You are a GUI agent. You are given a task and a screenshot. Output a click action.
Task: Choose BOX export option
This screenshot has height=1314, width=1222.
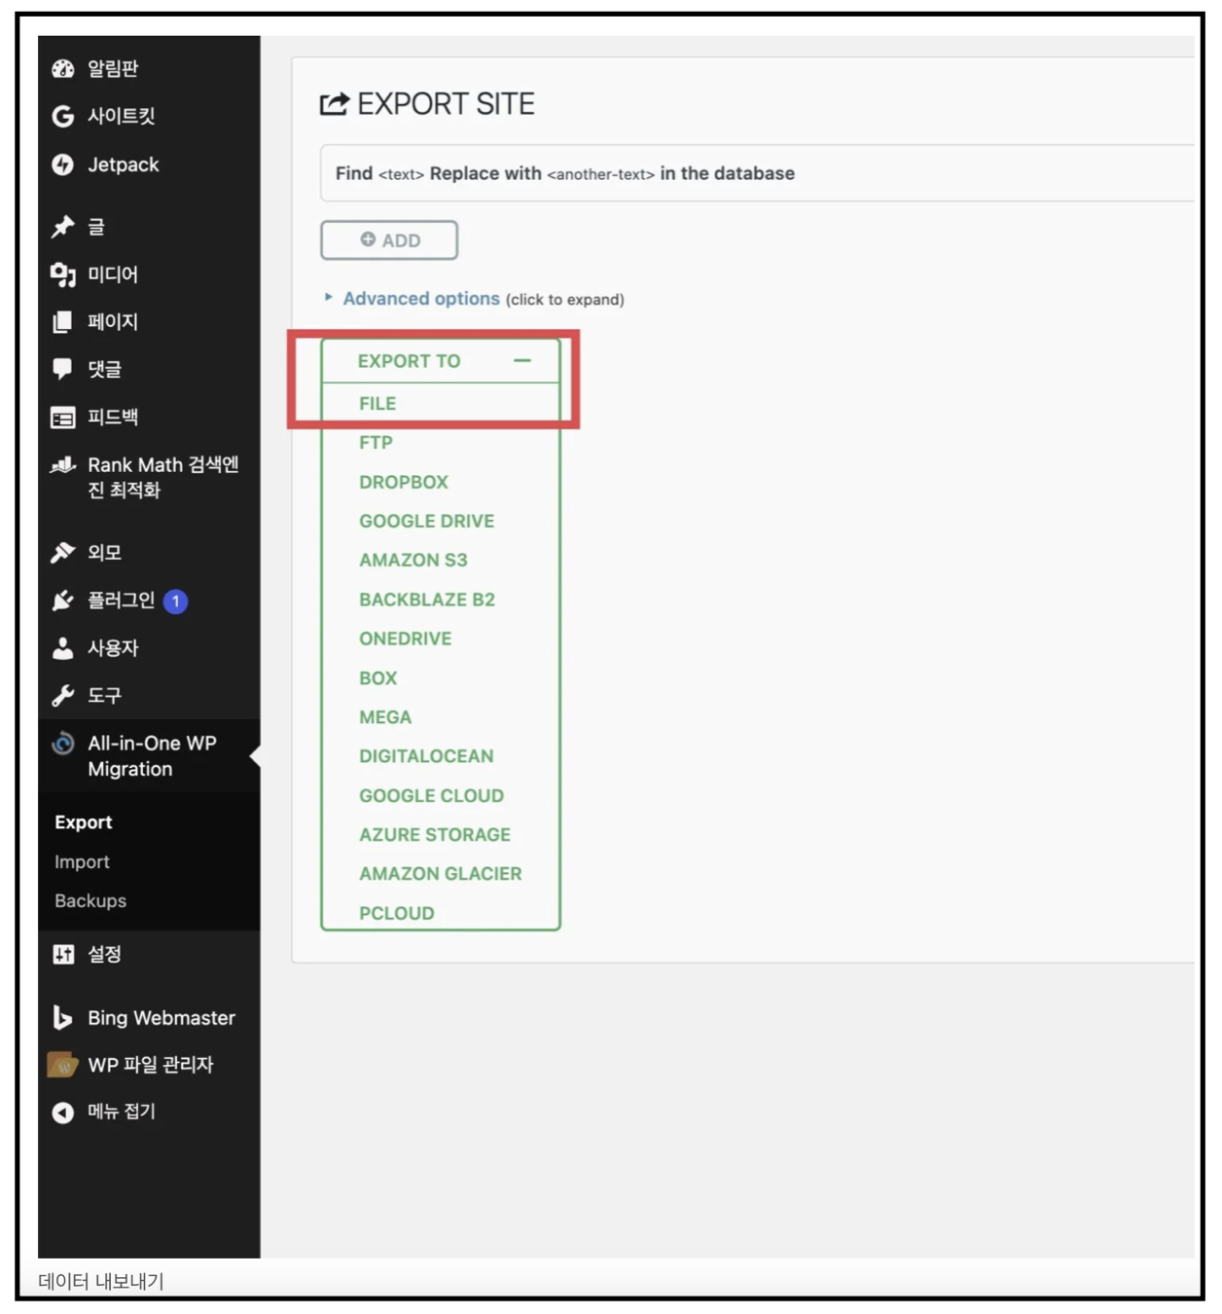(378, 678)
